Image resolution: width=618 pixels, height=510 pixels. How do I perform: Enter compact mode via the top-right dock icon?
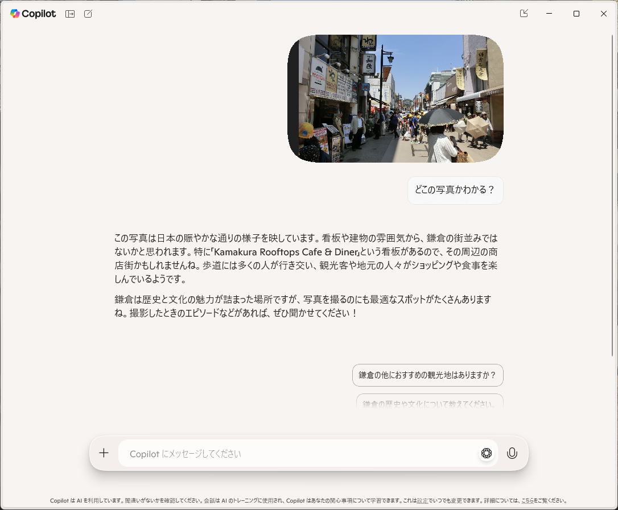(x=524, y=13)
